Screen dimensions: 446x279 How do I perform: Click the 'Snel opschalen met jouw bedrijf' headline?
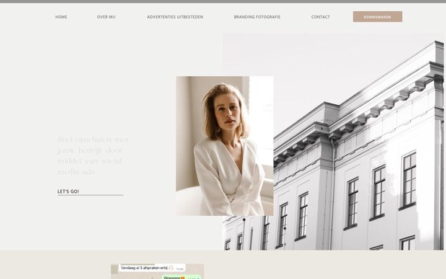click(93, 156)
